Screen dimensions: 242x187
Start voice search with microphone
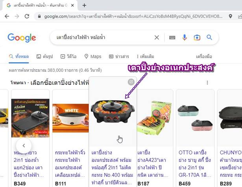click(185, 37)
